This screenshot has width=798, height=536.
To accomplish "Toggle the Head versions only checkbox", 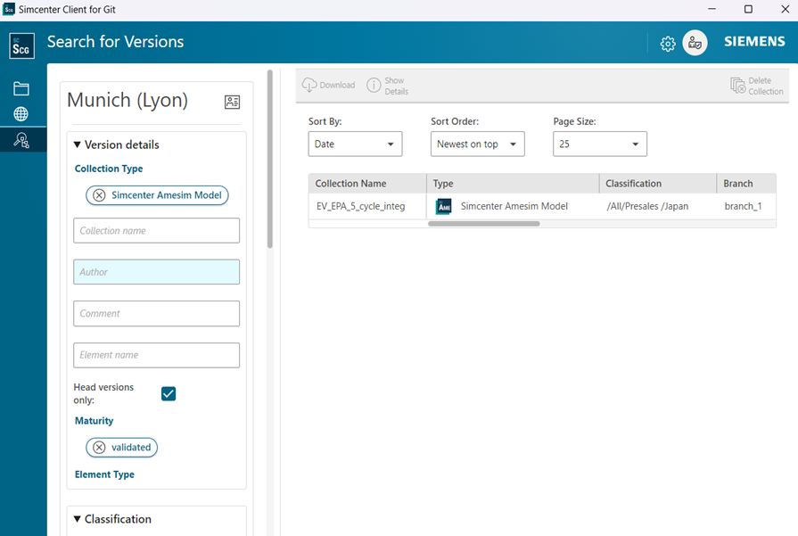I will [x=169, y=393].
